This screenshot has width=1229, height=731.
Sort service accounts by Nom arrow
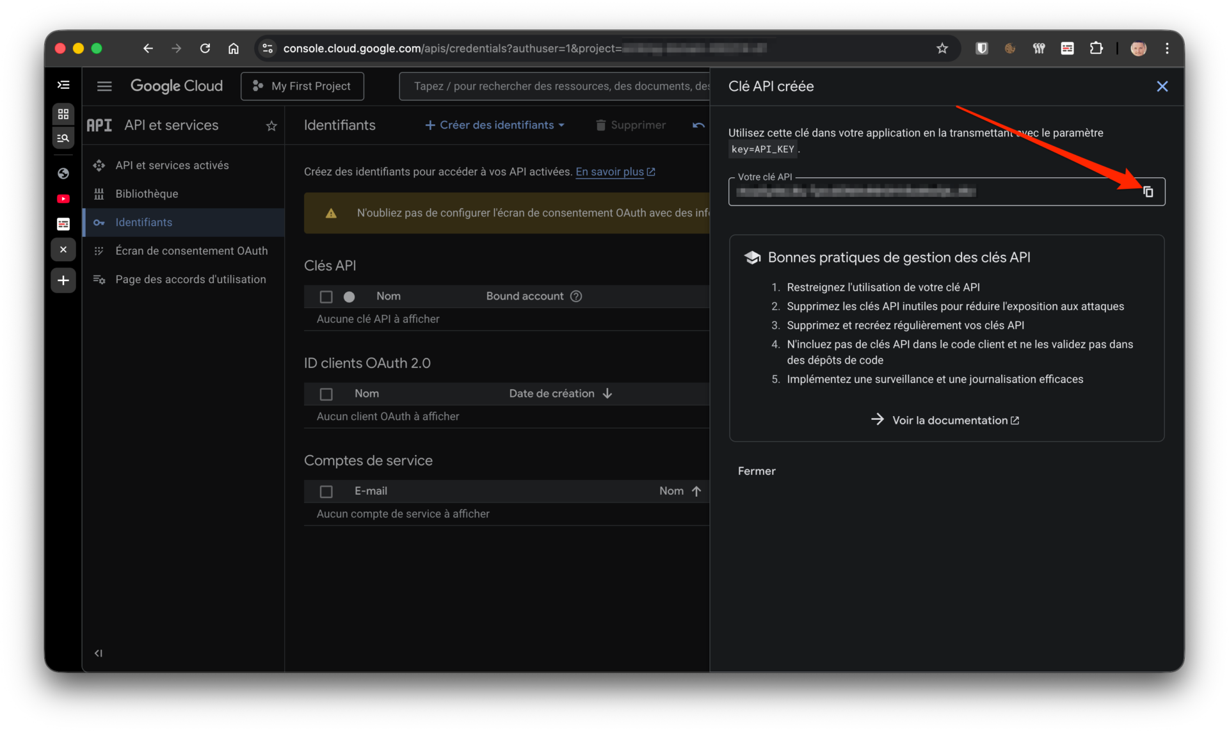pyautogui.click(x=696, y=491)
